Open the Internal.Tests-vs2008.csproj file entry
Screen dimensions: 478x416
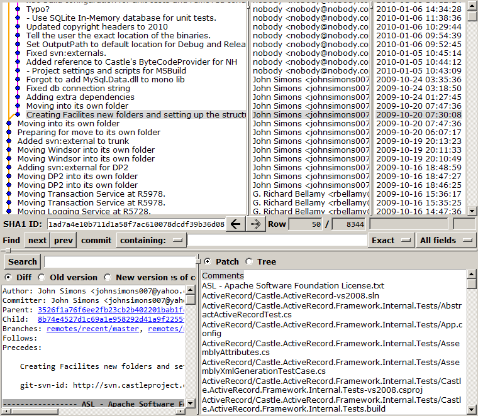coord(331,386)
